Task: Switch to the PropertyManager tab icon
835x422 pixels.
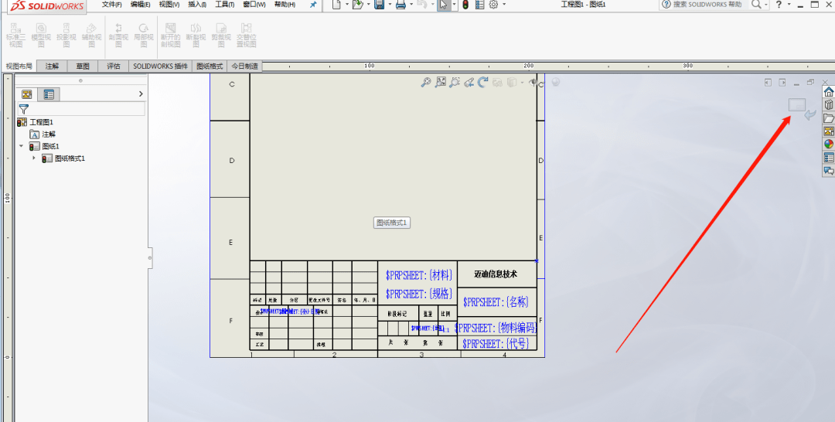Action: tap(49, 94)
